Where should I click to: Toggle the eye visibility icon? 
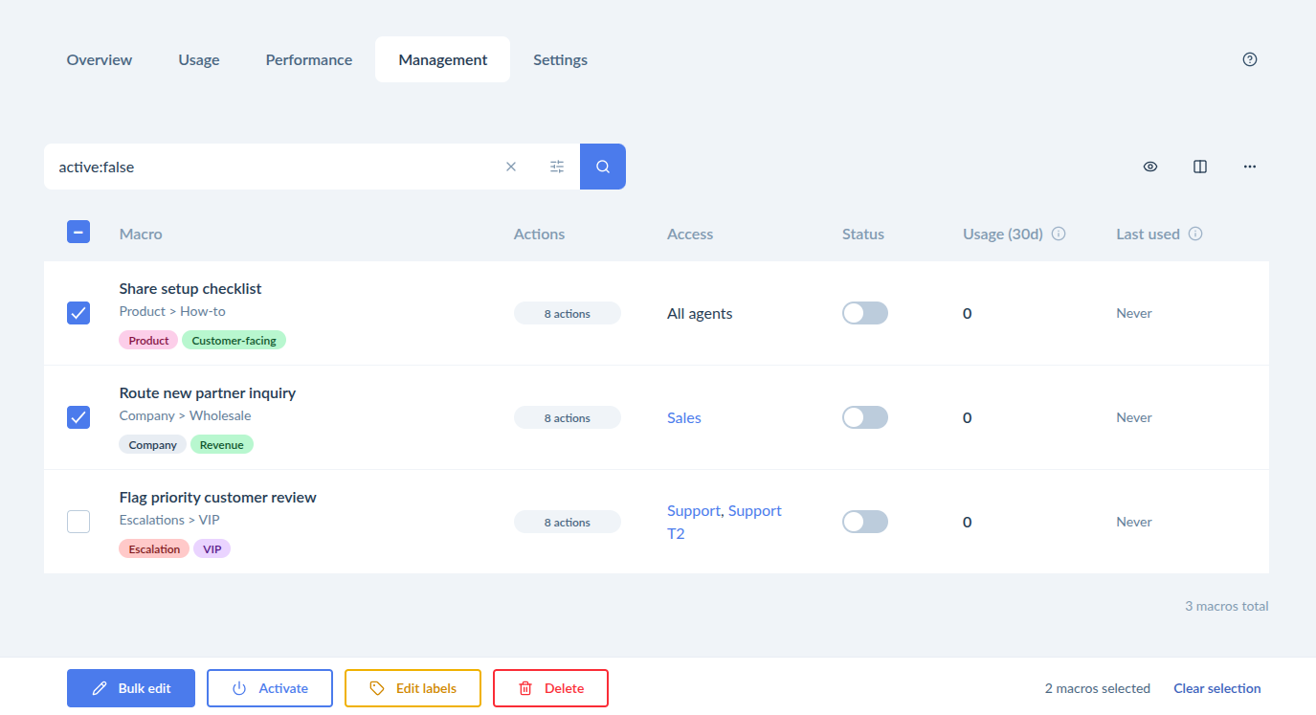click(x=1150, y=167)
